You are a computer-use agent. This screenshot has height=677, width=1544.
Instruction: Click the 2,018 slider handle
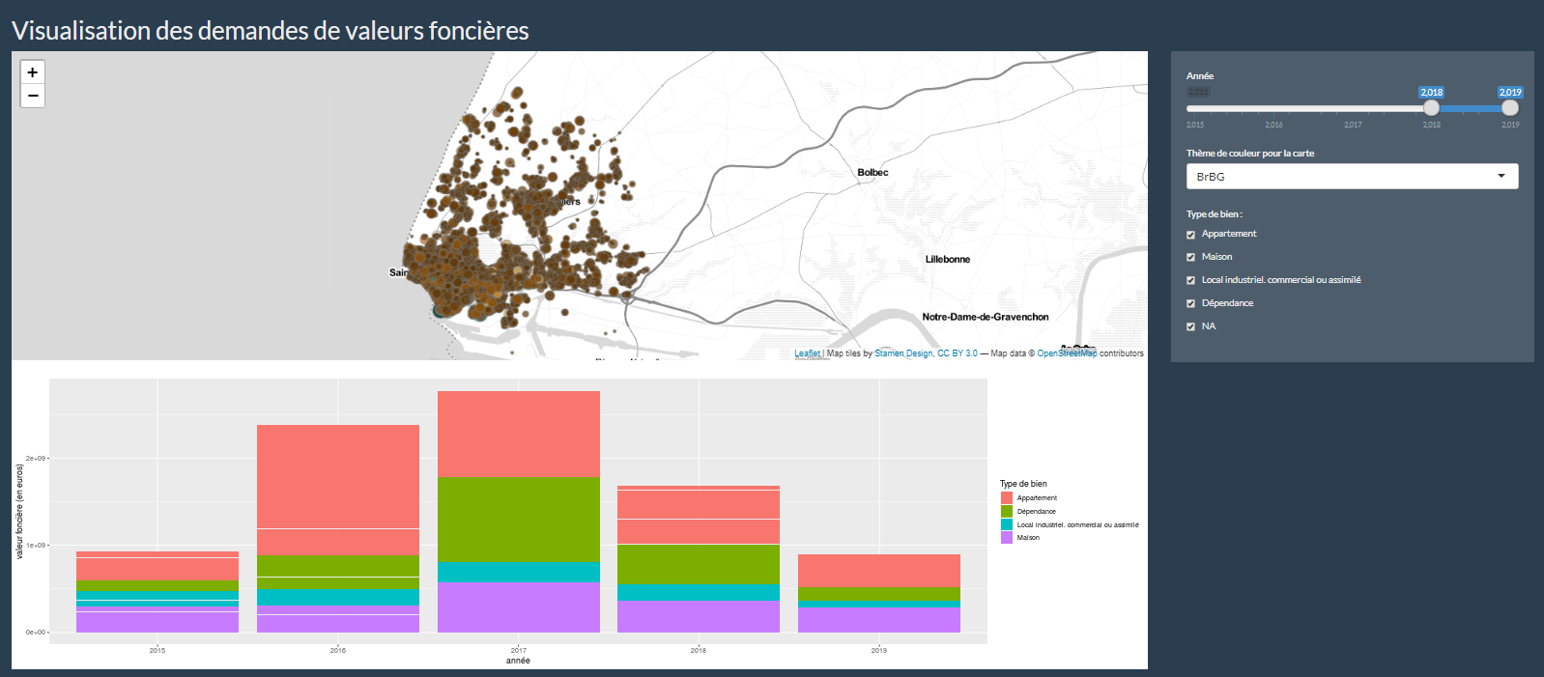(1431, 108)
